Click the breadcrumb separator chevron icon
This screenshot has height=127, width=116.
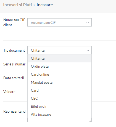coord(34,5)
